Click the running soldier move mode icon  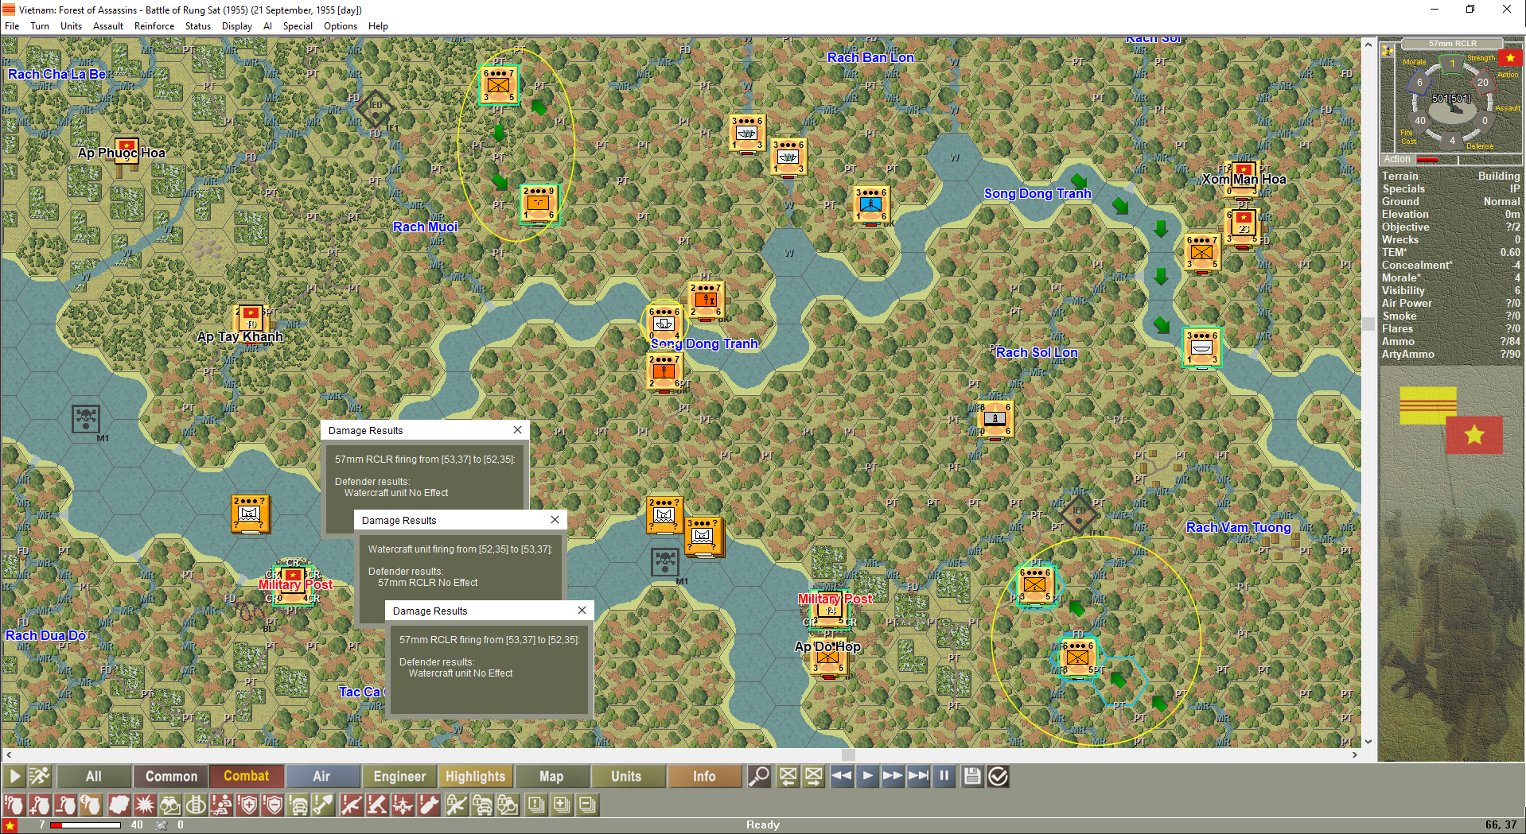tap(39, 776)
